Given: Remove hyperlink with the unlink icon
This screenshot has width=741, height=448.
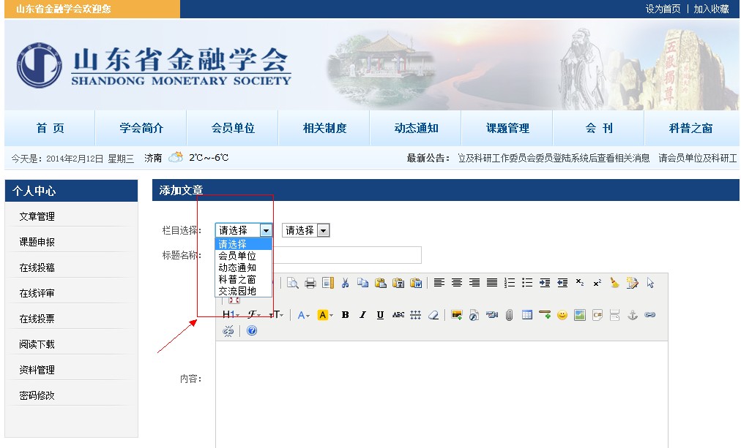Looking at the screenshot, I should (x=228, y=331).
